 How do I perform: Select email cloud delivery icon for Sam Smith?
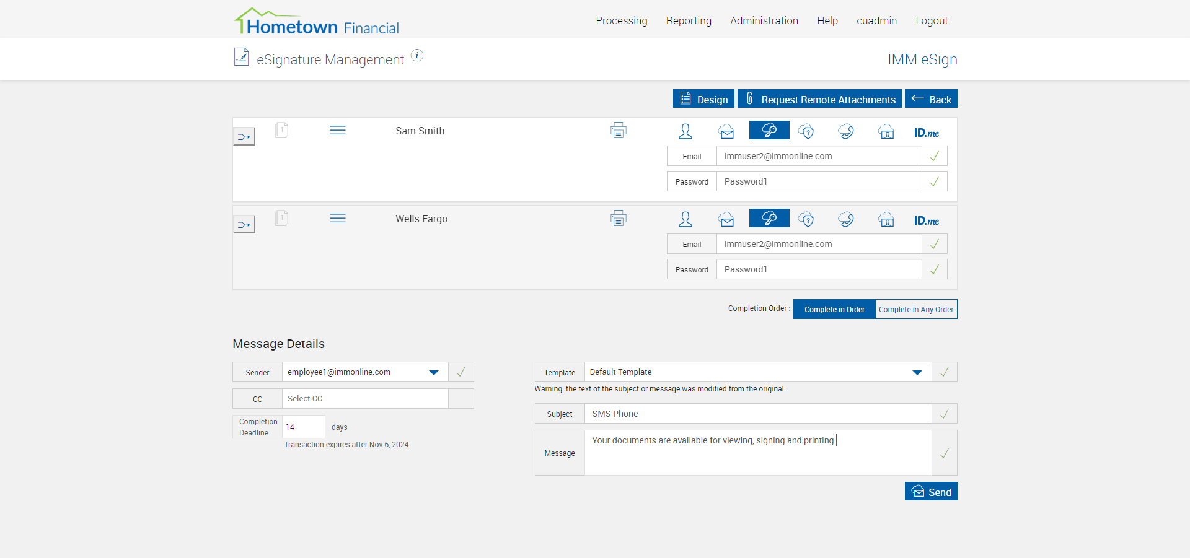(x=726, y=131)
